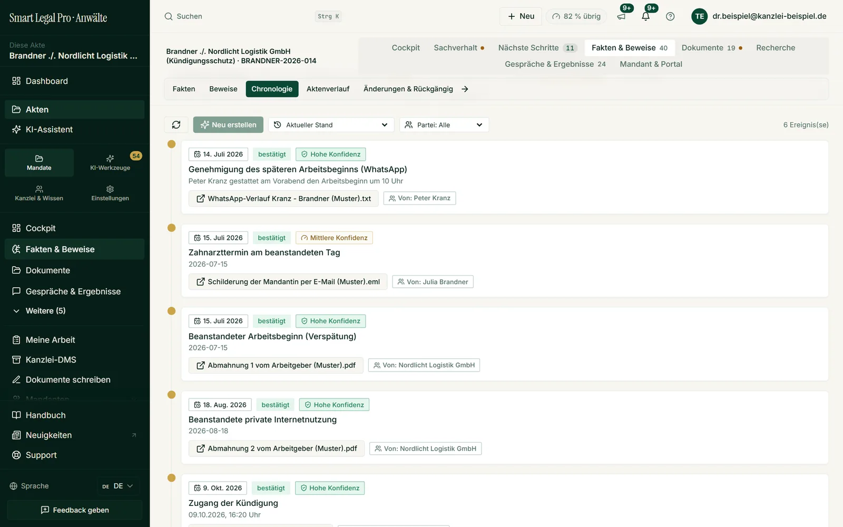This screenshot has width=843, height=527.
Task: Open Dashboard in the sidebar
Action: point(75,81)
